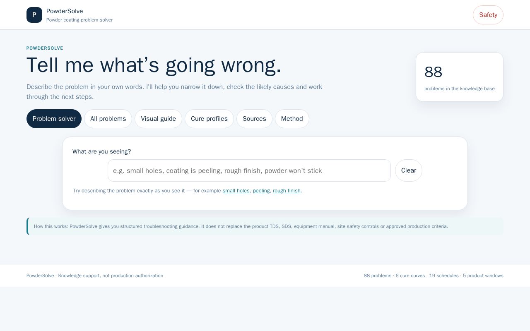Click footer stats '88 problems · 6 cure curves'
Viewport: 530px width, 331px height.
click(x=394, y=276)
